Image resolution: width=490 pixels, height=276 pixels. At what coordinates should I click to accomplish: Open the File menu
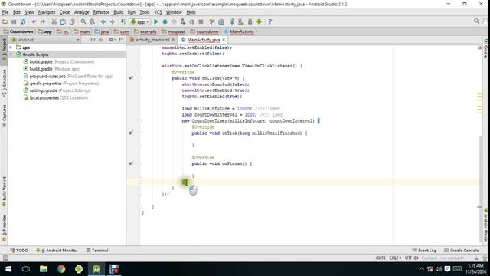(5, 12)
